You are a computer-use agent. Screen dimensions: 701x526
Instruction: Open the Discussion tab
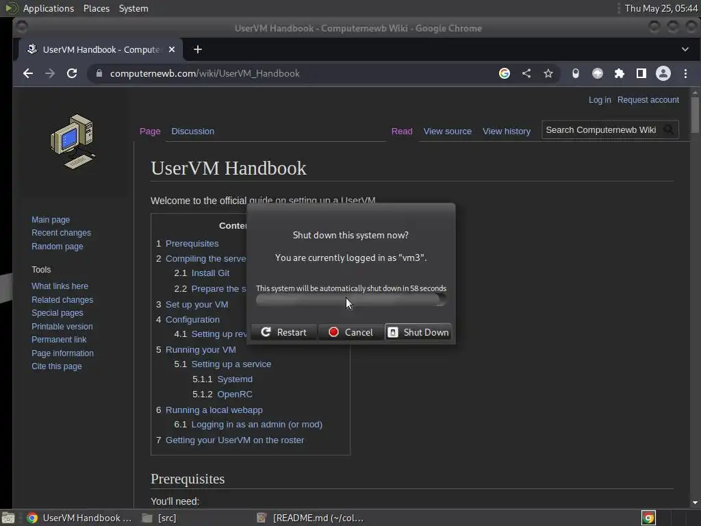[x=192, y=131]
